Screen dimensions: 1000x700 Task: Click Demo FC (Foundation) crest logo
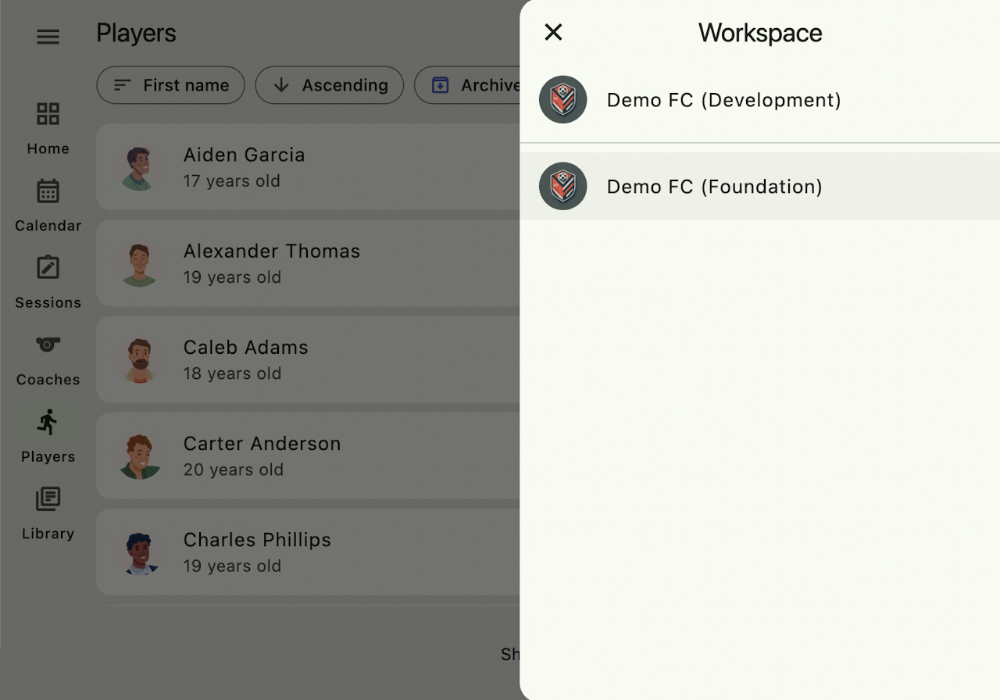point(562,187)
